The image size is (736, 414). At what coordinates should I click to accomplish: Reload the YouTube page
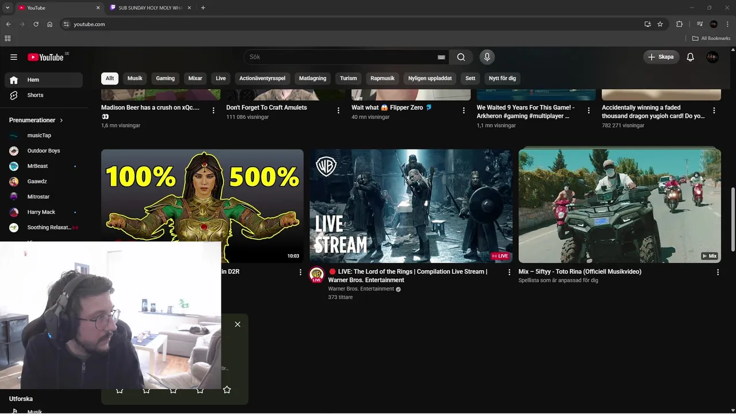[x=36, y=24]
